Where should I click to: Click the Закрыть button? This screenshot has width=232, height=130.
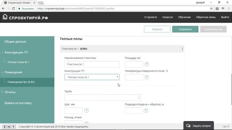point(157,29)
